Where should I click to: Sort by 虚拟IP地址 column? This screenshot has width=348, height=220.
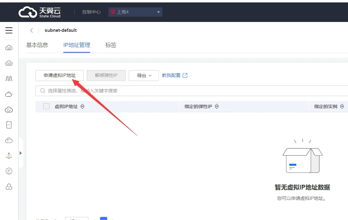pos(82,106)
